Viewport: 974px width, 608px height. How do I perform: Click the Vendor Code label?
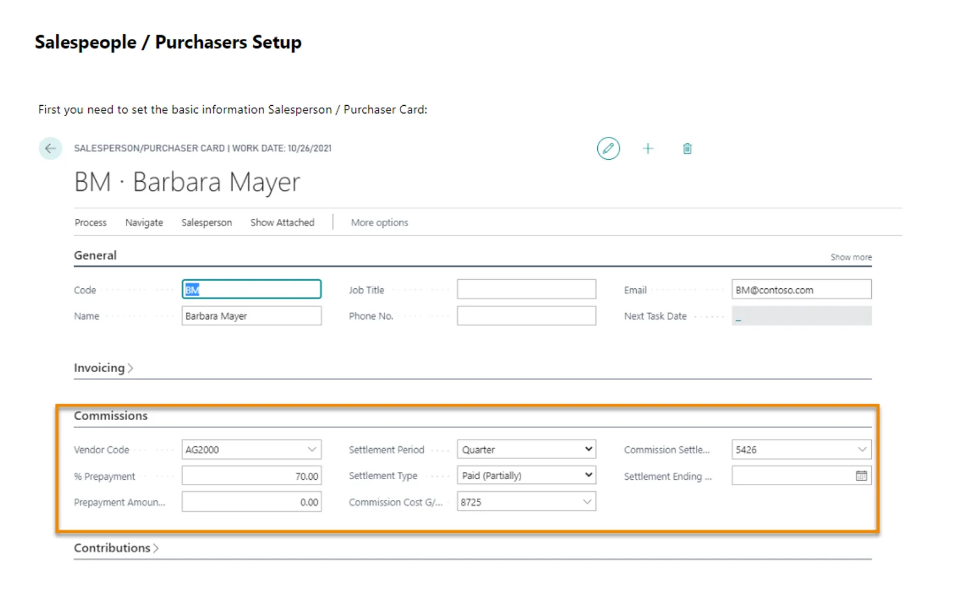coord(102,450)
